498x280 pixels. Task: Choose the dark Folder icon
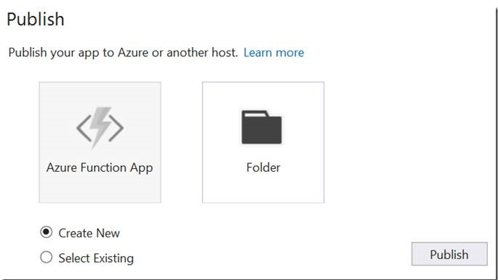click(261, 127)
